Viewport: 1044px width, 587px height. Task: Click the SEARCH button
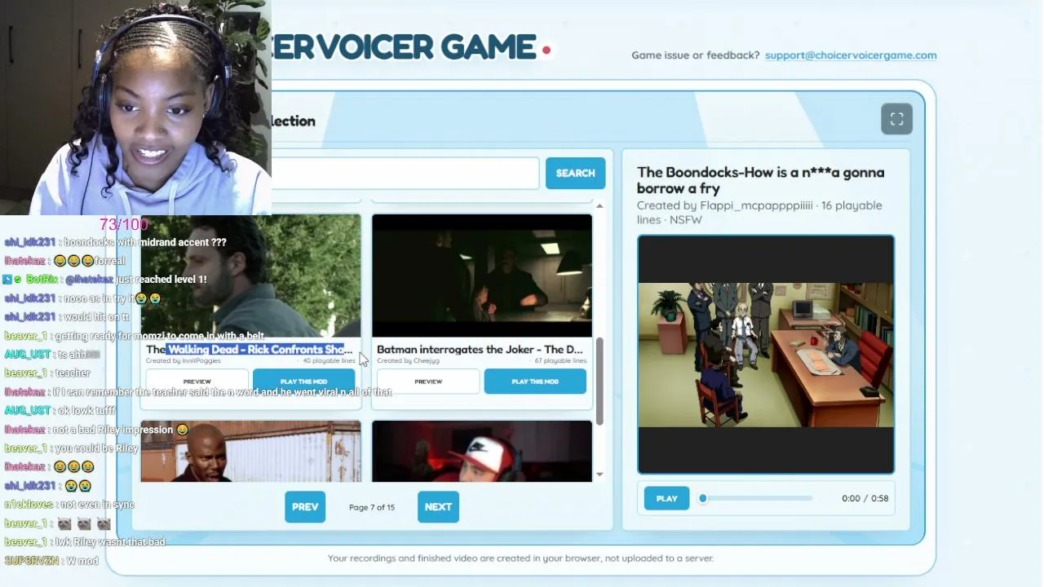tap(575, 173)
